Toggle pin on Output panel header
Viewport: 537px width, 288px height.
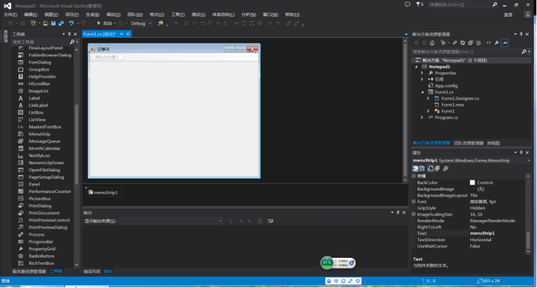coord(398,213)
